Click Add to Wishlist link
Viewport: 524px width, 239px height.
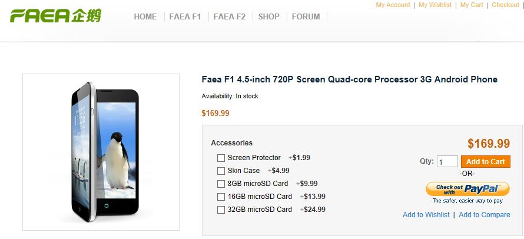[x=426, y=215]
